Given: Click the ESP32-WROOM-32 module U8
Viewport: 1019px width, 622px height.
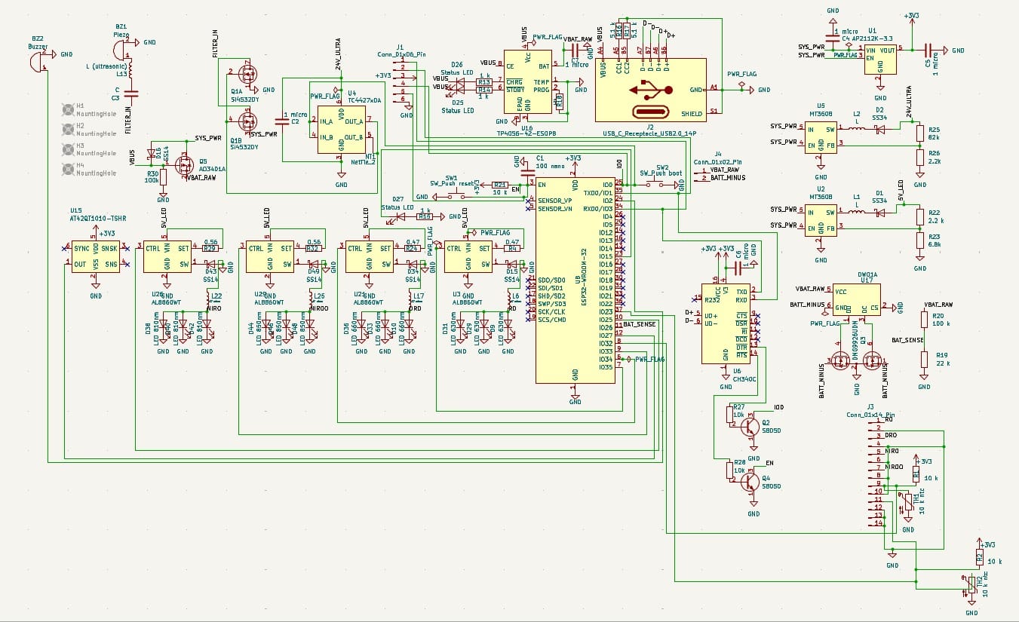Looking at the screenshot, I should 575,280.
